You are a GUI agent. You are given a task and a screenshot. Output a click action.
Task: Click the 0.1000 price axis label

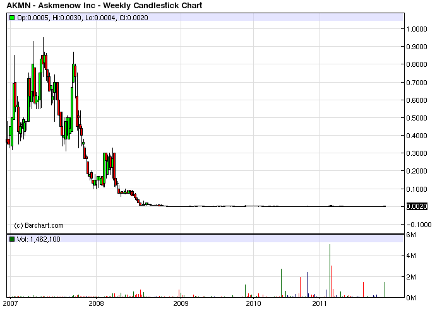(417, 189)
